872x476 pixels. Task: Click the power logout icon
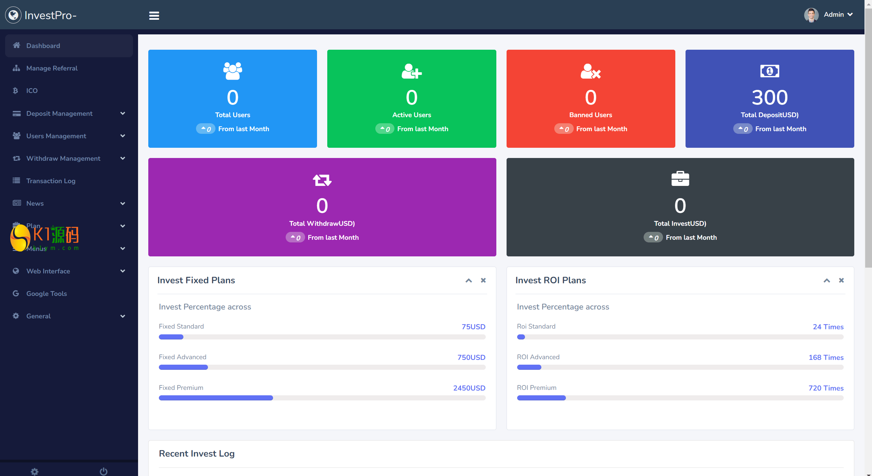point(103,471)
